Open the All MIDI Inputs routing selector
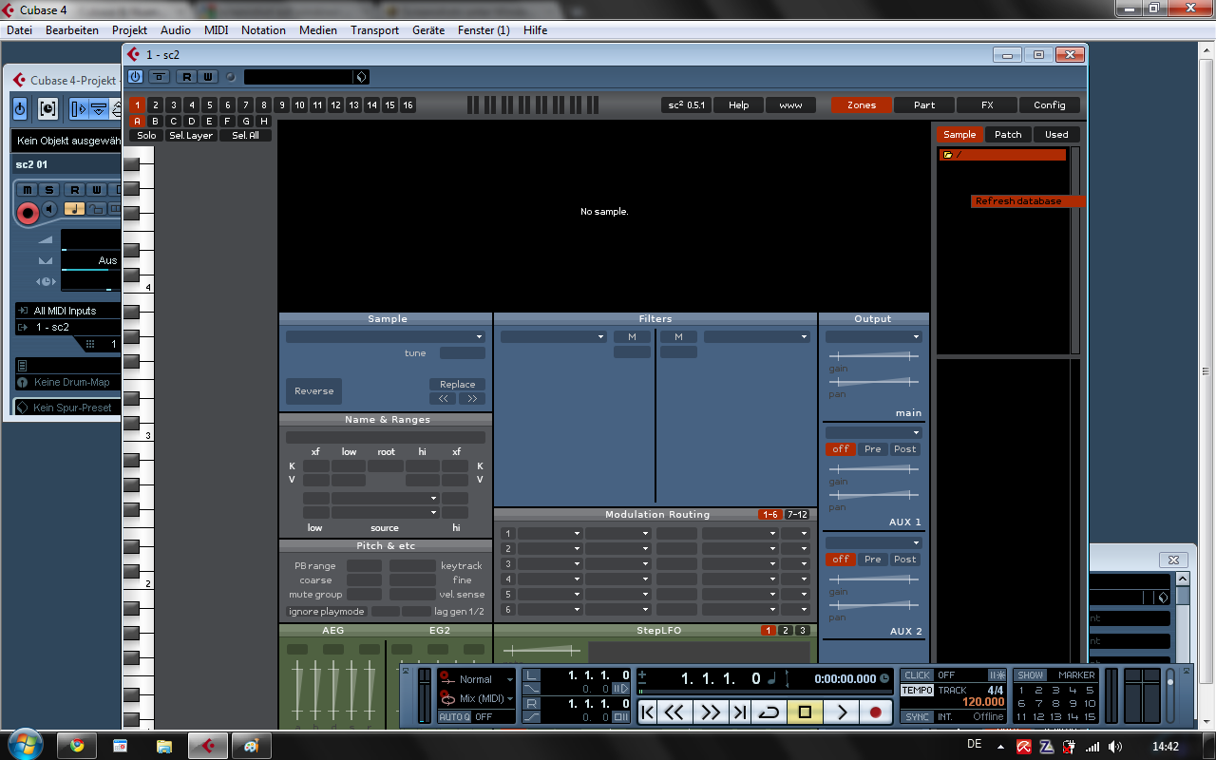Screen dimensions: 1216x760 [68, 311]
